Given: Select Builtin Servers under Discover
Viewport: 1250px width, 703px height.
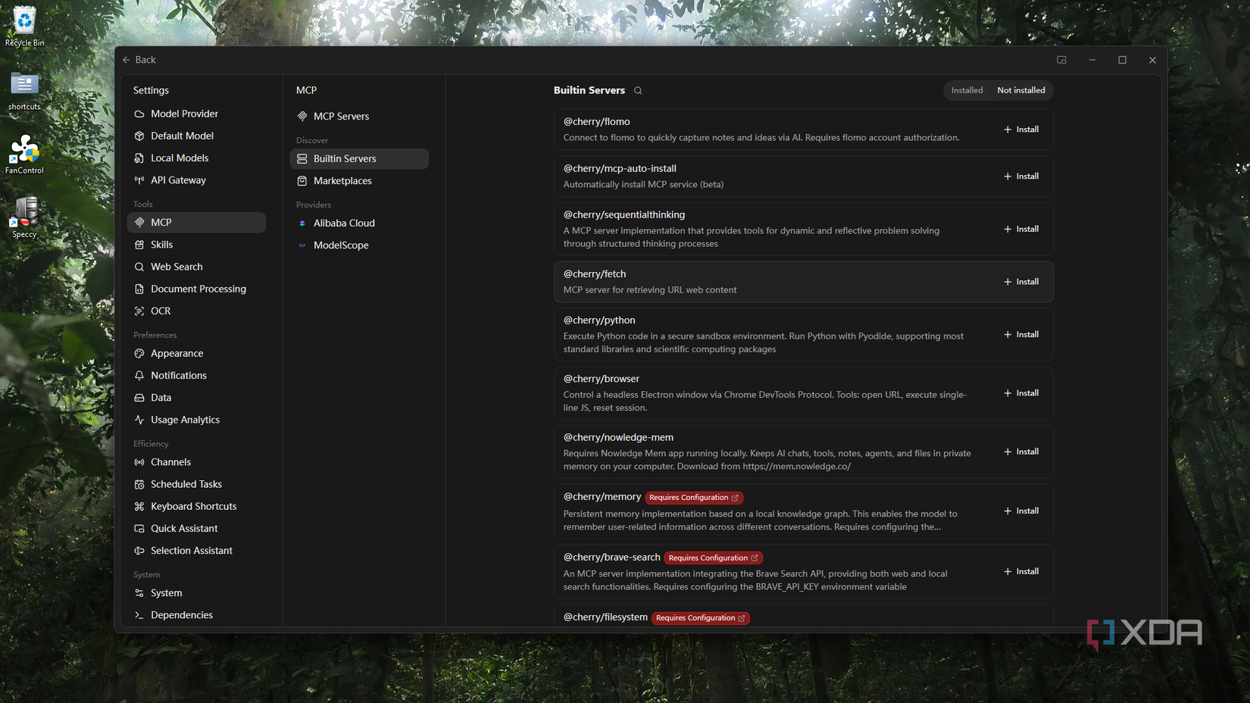Looking at the screenshot, I should pyautogui.click(x=359, y=158).
